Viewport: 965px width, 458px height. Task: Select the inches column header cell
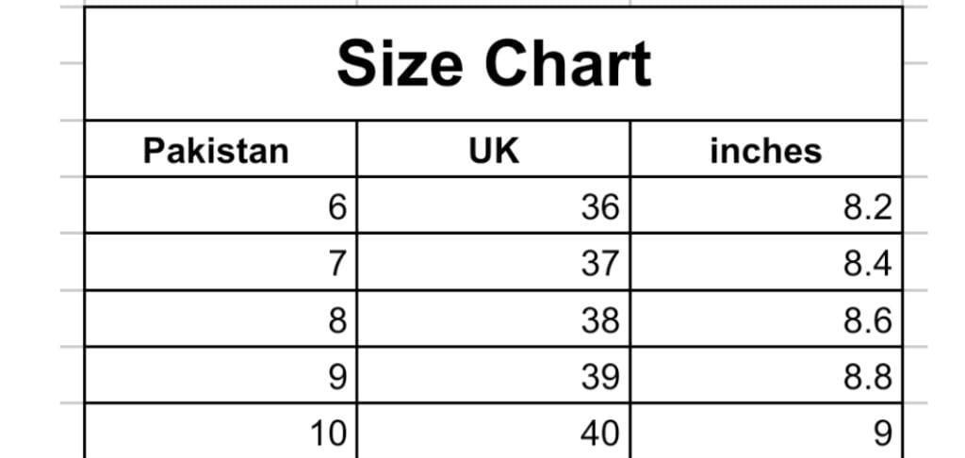coord(765,151)
